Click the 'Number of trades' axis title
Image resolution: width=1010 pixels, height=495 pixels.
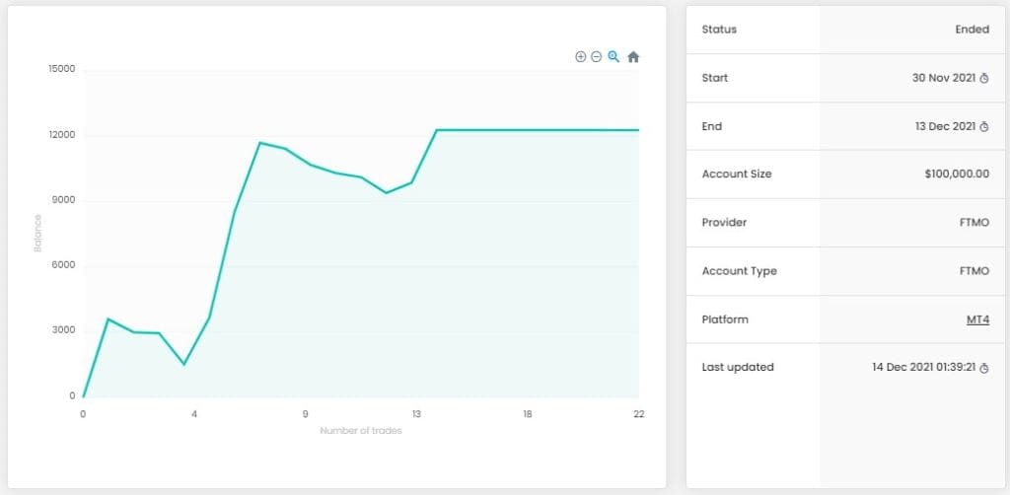pyautogui.click(x=360, y=431)
